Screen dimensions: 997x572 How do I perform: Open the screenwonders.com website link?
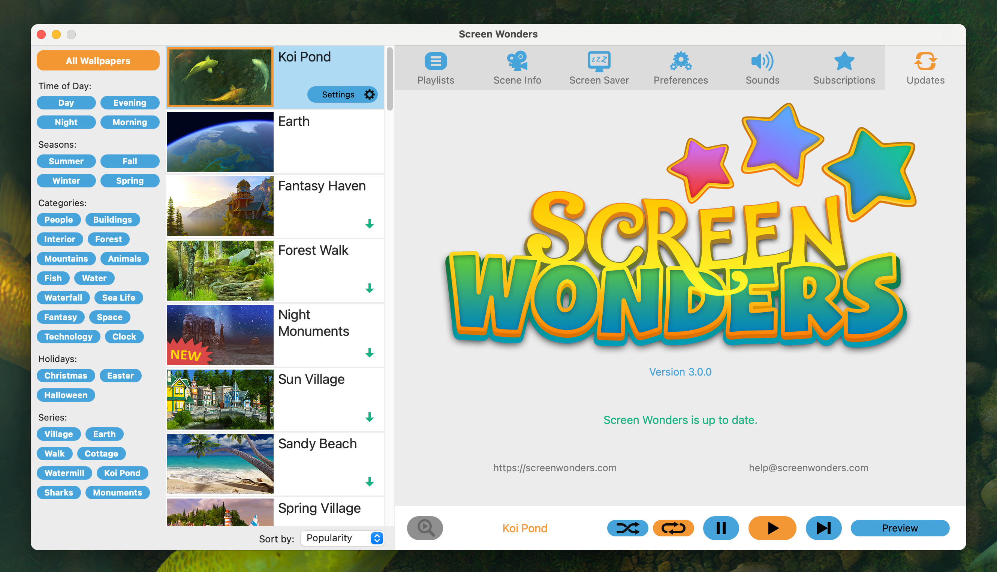555,468
